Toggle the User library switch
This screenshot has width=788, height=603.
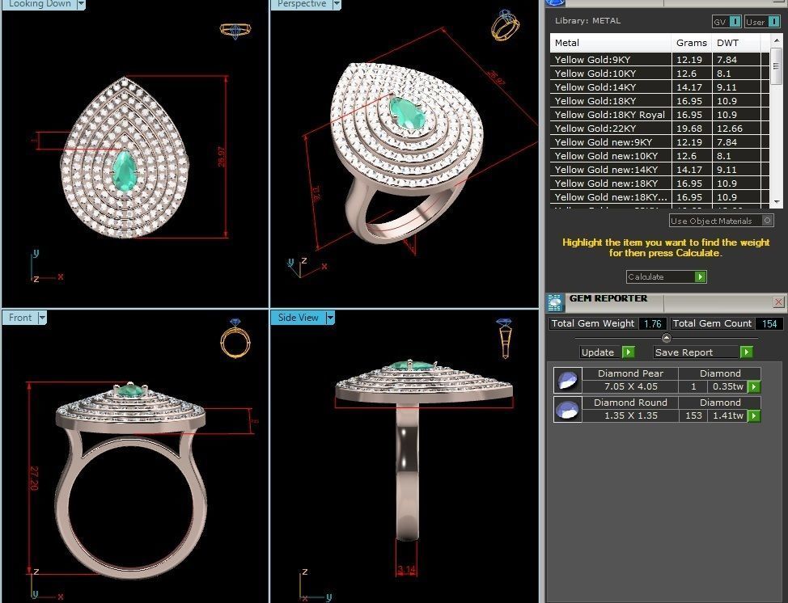click(x=774, y=22)
